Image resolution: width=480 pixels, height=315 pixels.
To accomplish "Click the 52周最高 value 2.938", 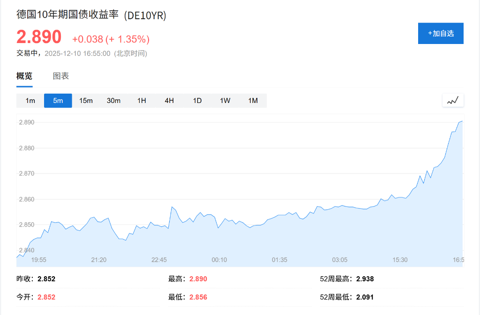I will pyautogui.click(x=365, y=279).
